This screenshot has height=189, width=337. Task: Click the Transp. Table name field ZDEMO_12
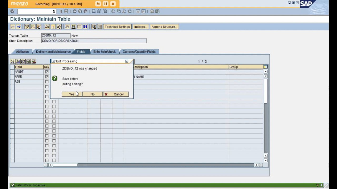click(x=56, y=35)
